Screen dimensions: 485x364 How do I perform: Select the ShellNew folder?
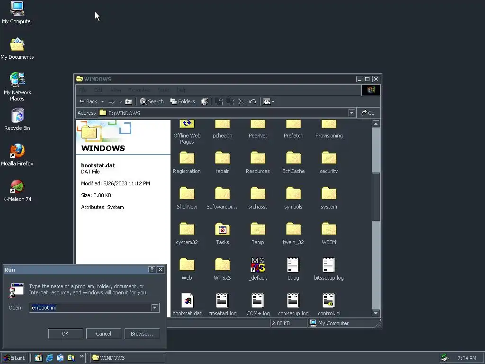pyautogui.click(x=187, y=198)
